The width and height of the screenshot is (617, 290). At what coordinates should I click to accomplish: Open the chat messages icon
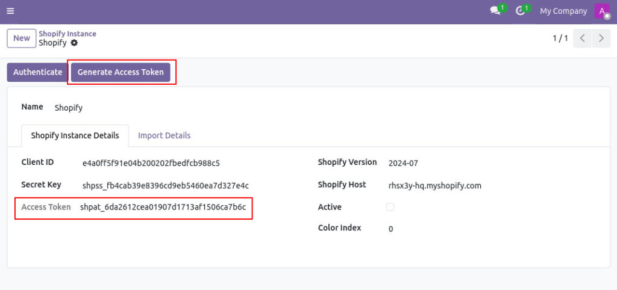pos(495,11)
